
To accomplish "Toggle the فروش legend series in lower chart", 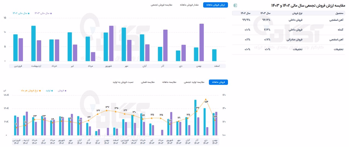I will [x=62, y=90].
